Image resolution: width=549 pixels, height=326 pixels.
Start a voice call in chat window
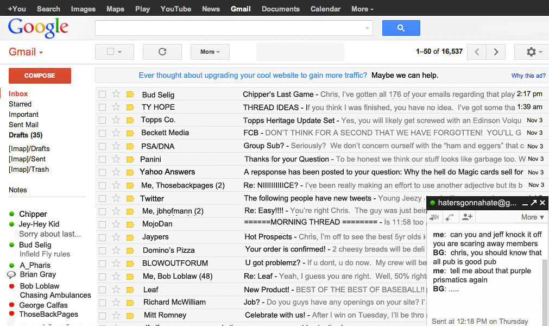(450, 217)
